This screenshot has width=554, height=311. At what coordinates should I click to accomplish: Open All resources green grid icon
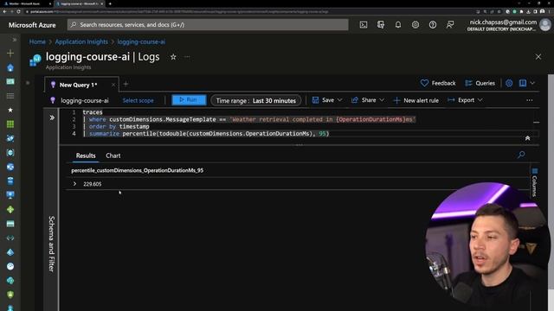10,124
